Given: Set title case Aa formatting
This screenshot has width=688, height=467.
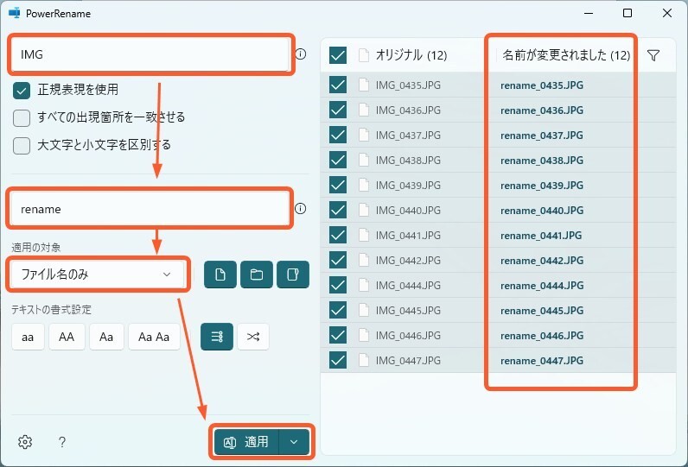Looking at the screenshot, I should pos(106,337).
